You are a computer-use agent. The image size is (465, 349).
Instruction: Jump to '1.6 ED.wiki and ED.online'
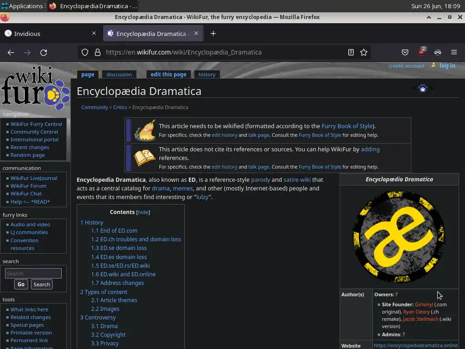tap(124, 274)
